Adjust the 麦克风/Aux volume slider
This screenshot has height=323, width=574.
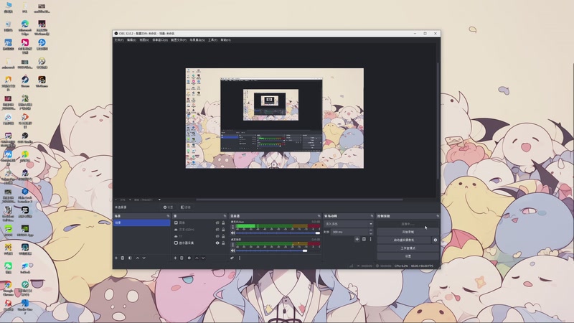tap(278, 233)
